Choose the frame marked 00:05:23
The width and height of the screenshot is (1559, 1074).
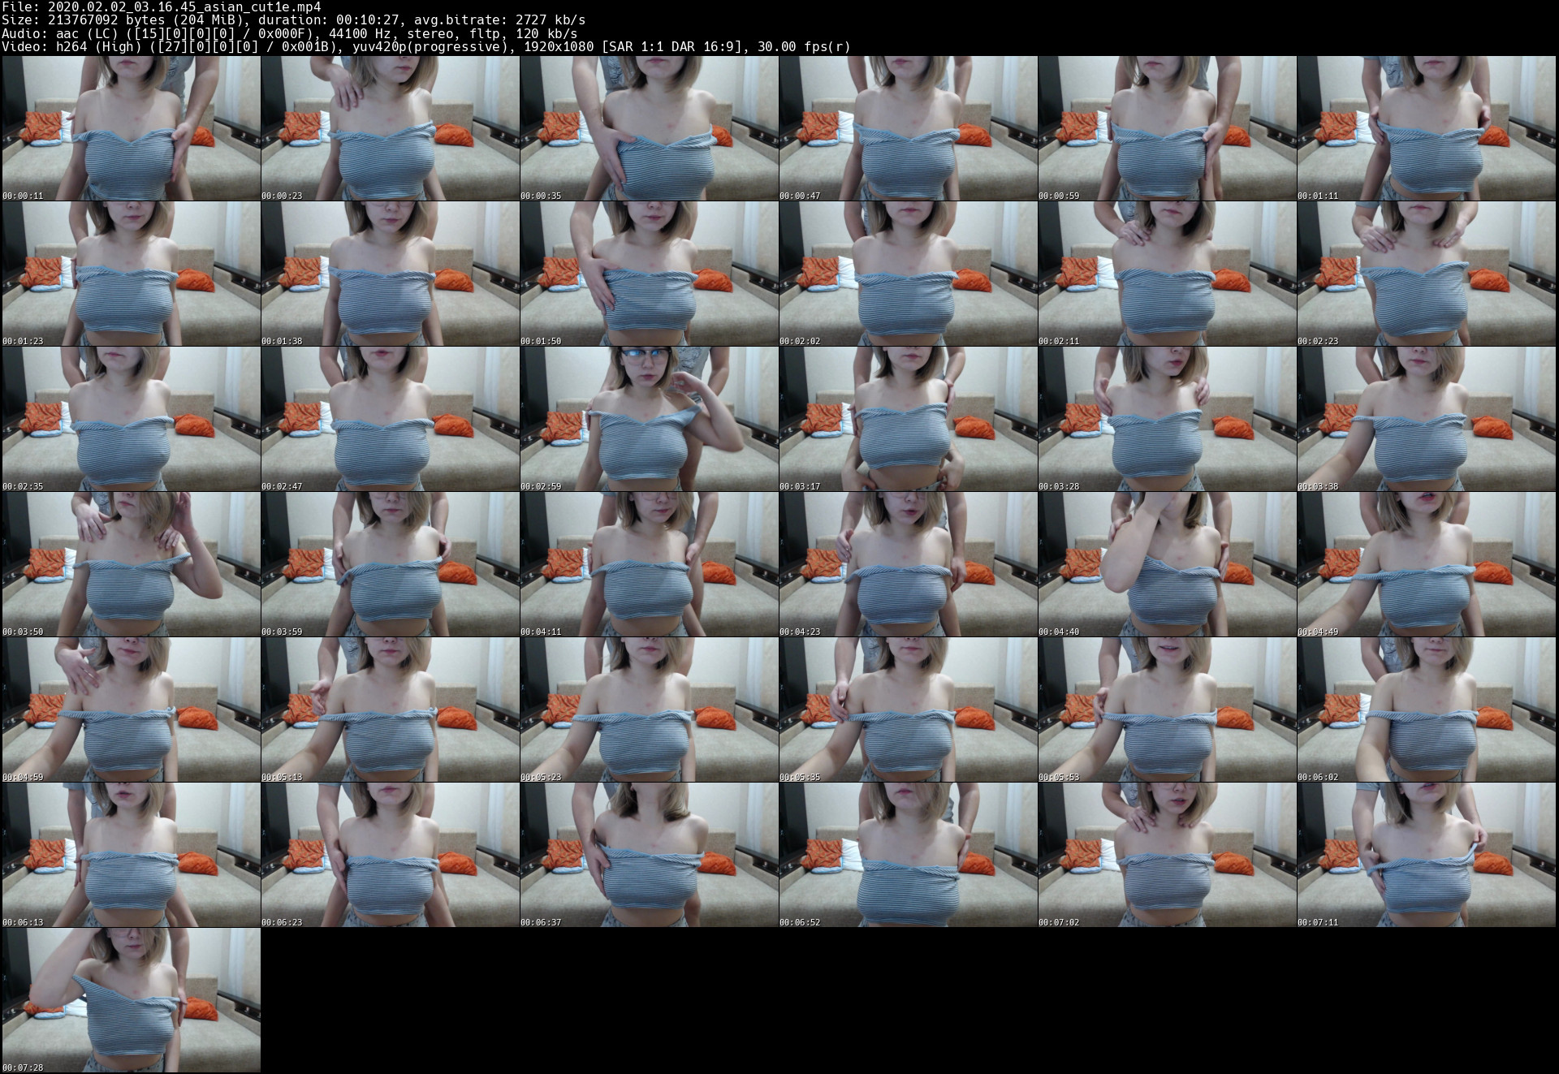(x=649, y=710)
